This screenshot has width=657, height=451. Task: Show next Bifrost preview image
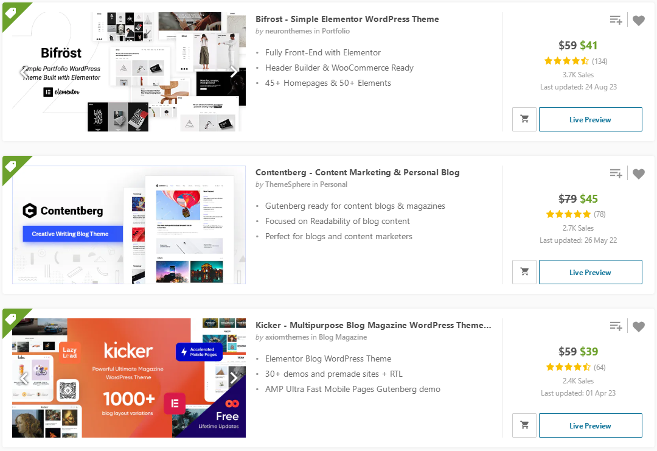pos(234,72)
